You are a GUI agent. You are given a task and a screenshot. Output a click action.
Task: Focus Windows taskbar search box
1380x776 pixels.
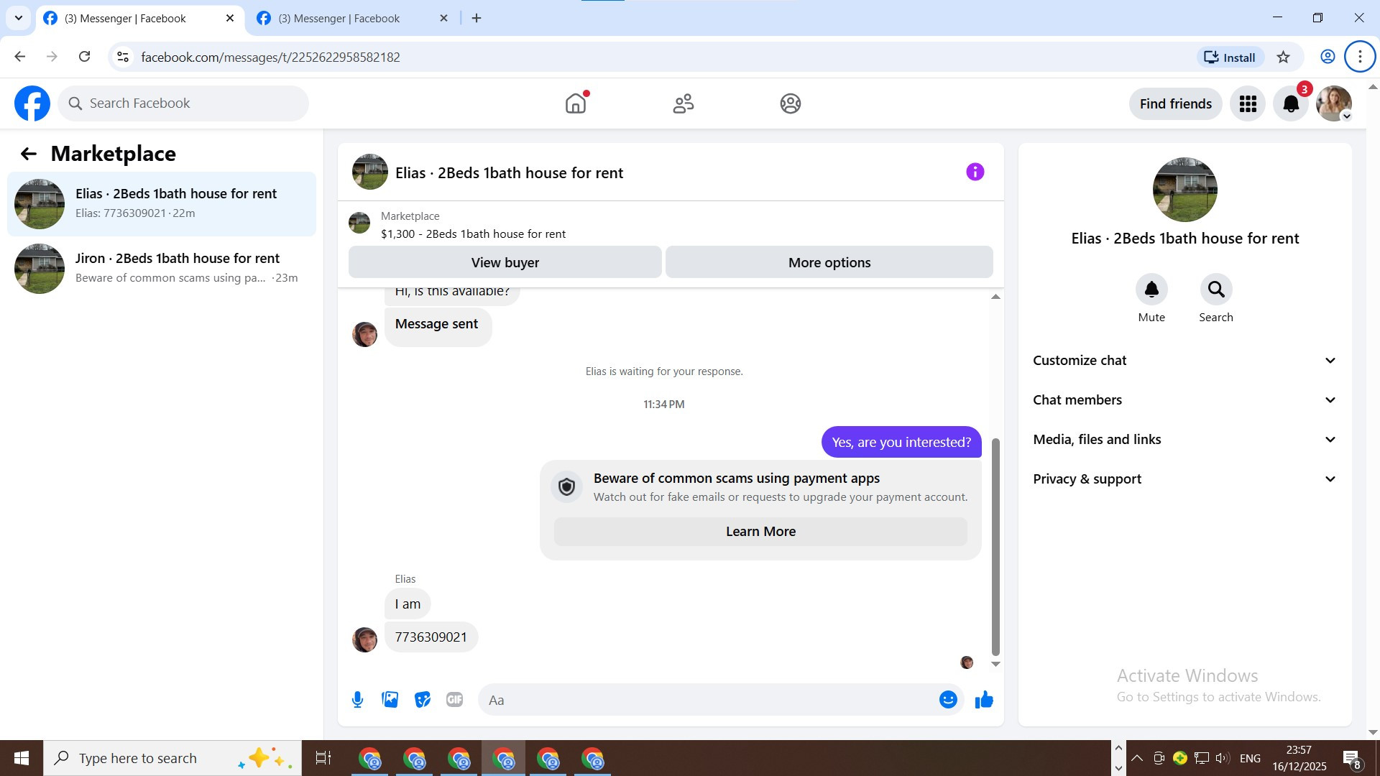coord(172,758)
